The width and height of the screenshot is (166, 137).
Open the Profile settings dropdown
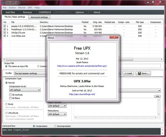30,73
